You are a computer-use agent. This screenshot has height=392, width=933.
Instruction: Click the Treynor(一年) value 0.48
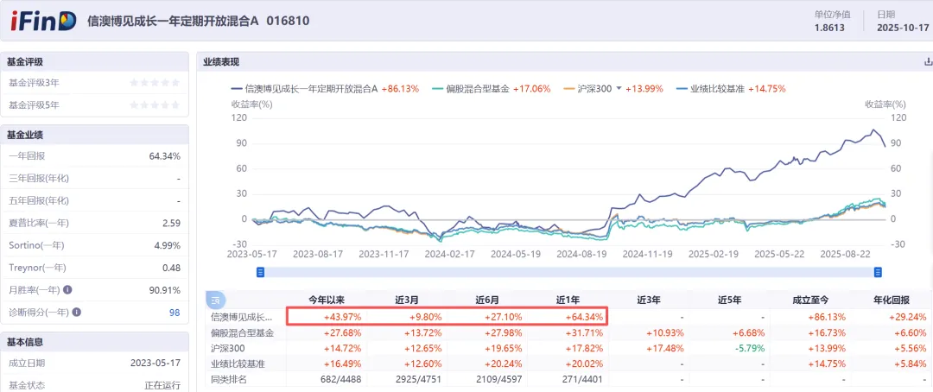point(171,268)
